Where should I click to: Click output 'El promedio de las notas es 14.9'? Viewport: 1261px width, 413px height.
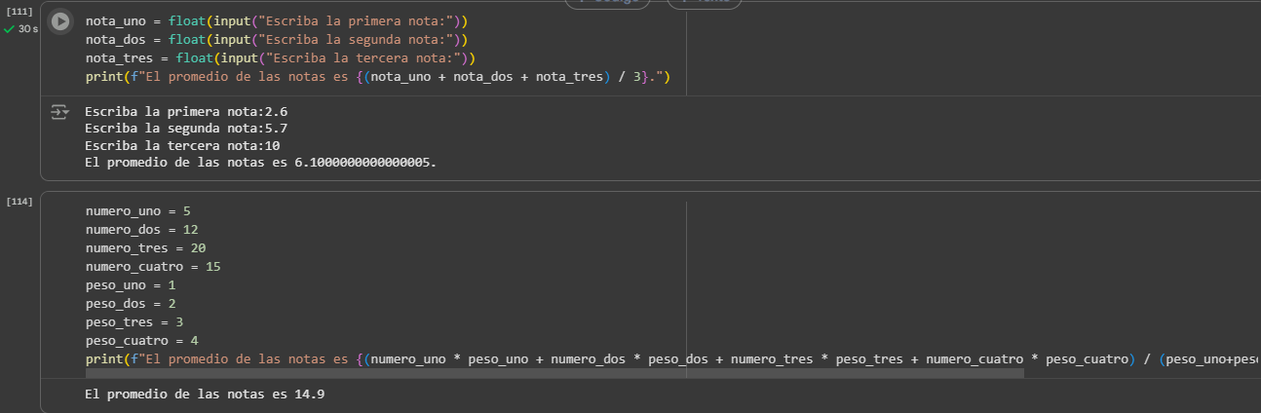tap(205, 394)
